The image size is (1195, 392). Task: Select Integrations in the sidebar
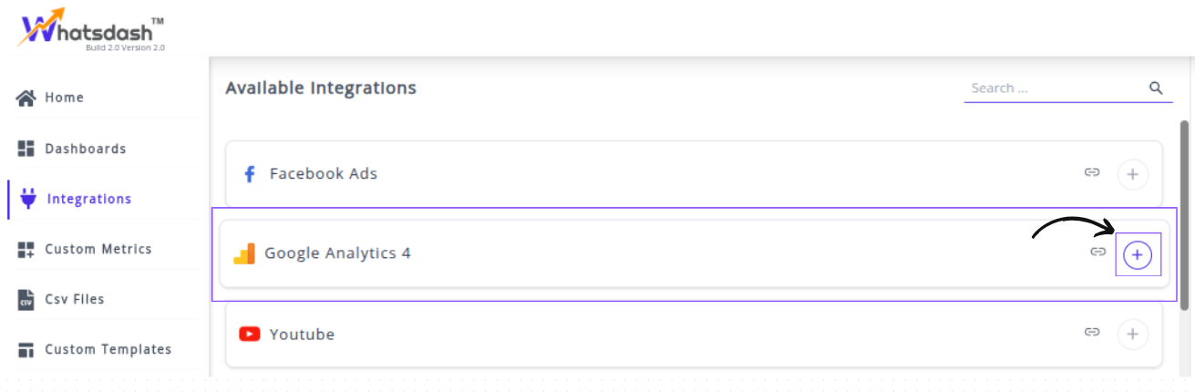[88, 199]
